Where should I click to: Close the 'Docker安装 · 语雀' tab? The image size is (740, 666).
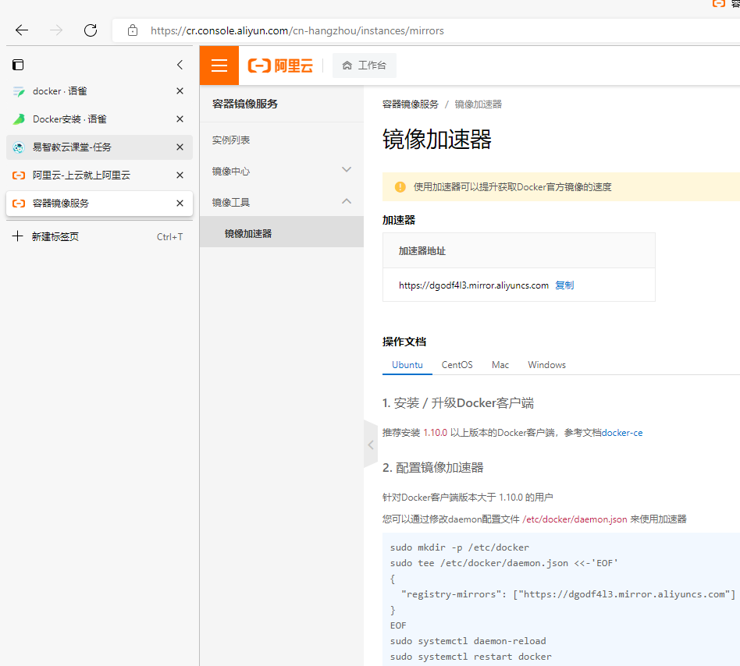pyautogui.click(x=180, y=119)
